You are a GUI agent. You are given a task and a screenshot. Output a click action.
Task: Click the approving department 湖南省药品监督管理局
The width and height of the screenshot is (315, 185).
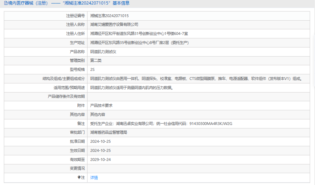click(109, 133)
